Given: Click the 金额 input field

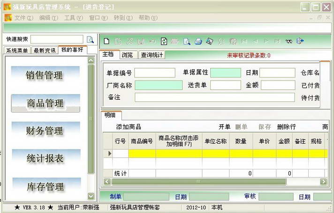Looking at the screenshot, I should point(278,85).
